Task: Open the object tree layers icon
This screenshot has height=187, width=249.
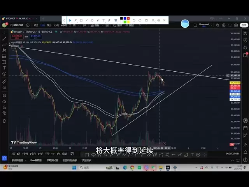Action: (x=245, y=48)
